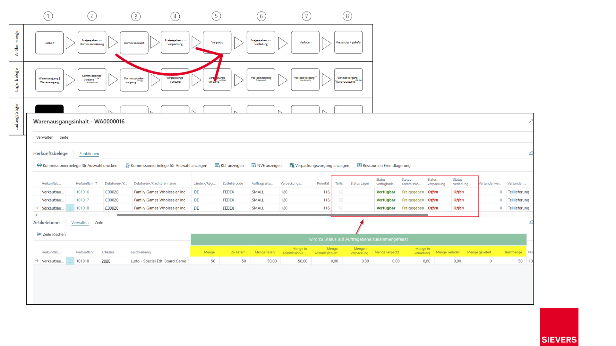616x346 pixels.
Task: Click Kommissionierbelege für Auswahl drucken
Action: coord(80,165)
